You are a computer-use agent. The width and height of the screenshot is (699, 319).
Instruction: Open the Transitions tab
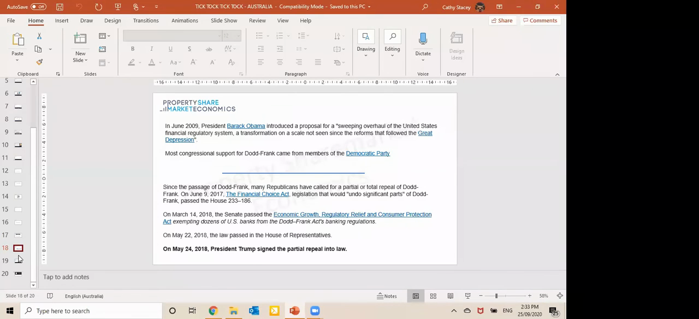[x=146, y=21]
